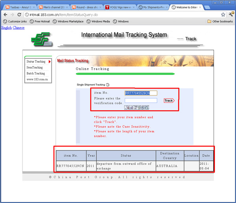This screenshot has height=203, width=236.
Task: Click the item No. input field
Action: pyautogui.click(x=141, y=93)
